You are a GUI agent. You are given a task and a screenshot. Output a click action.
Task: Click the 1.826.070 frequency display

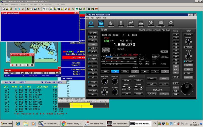coord(124,45)
